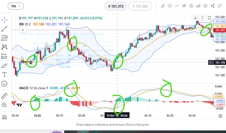Click the BB 20 2 indicator legend
The width and height of the screenshot is (226, 133).
(x=25, y=24)
